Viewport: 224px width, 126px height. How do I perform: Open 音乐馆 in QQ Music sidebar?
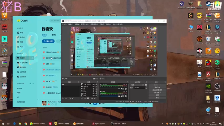point(21,37)
